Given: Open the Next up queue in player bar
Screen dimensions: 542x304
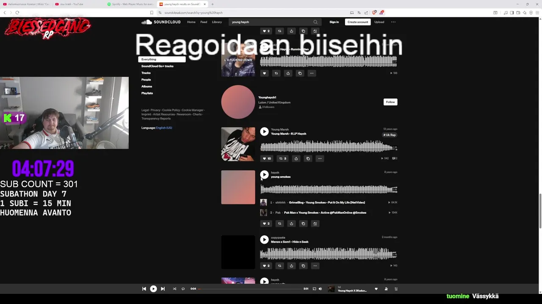Looking at the screenshot, I should (396, 289).
